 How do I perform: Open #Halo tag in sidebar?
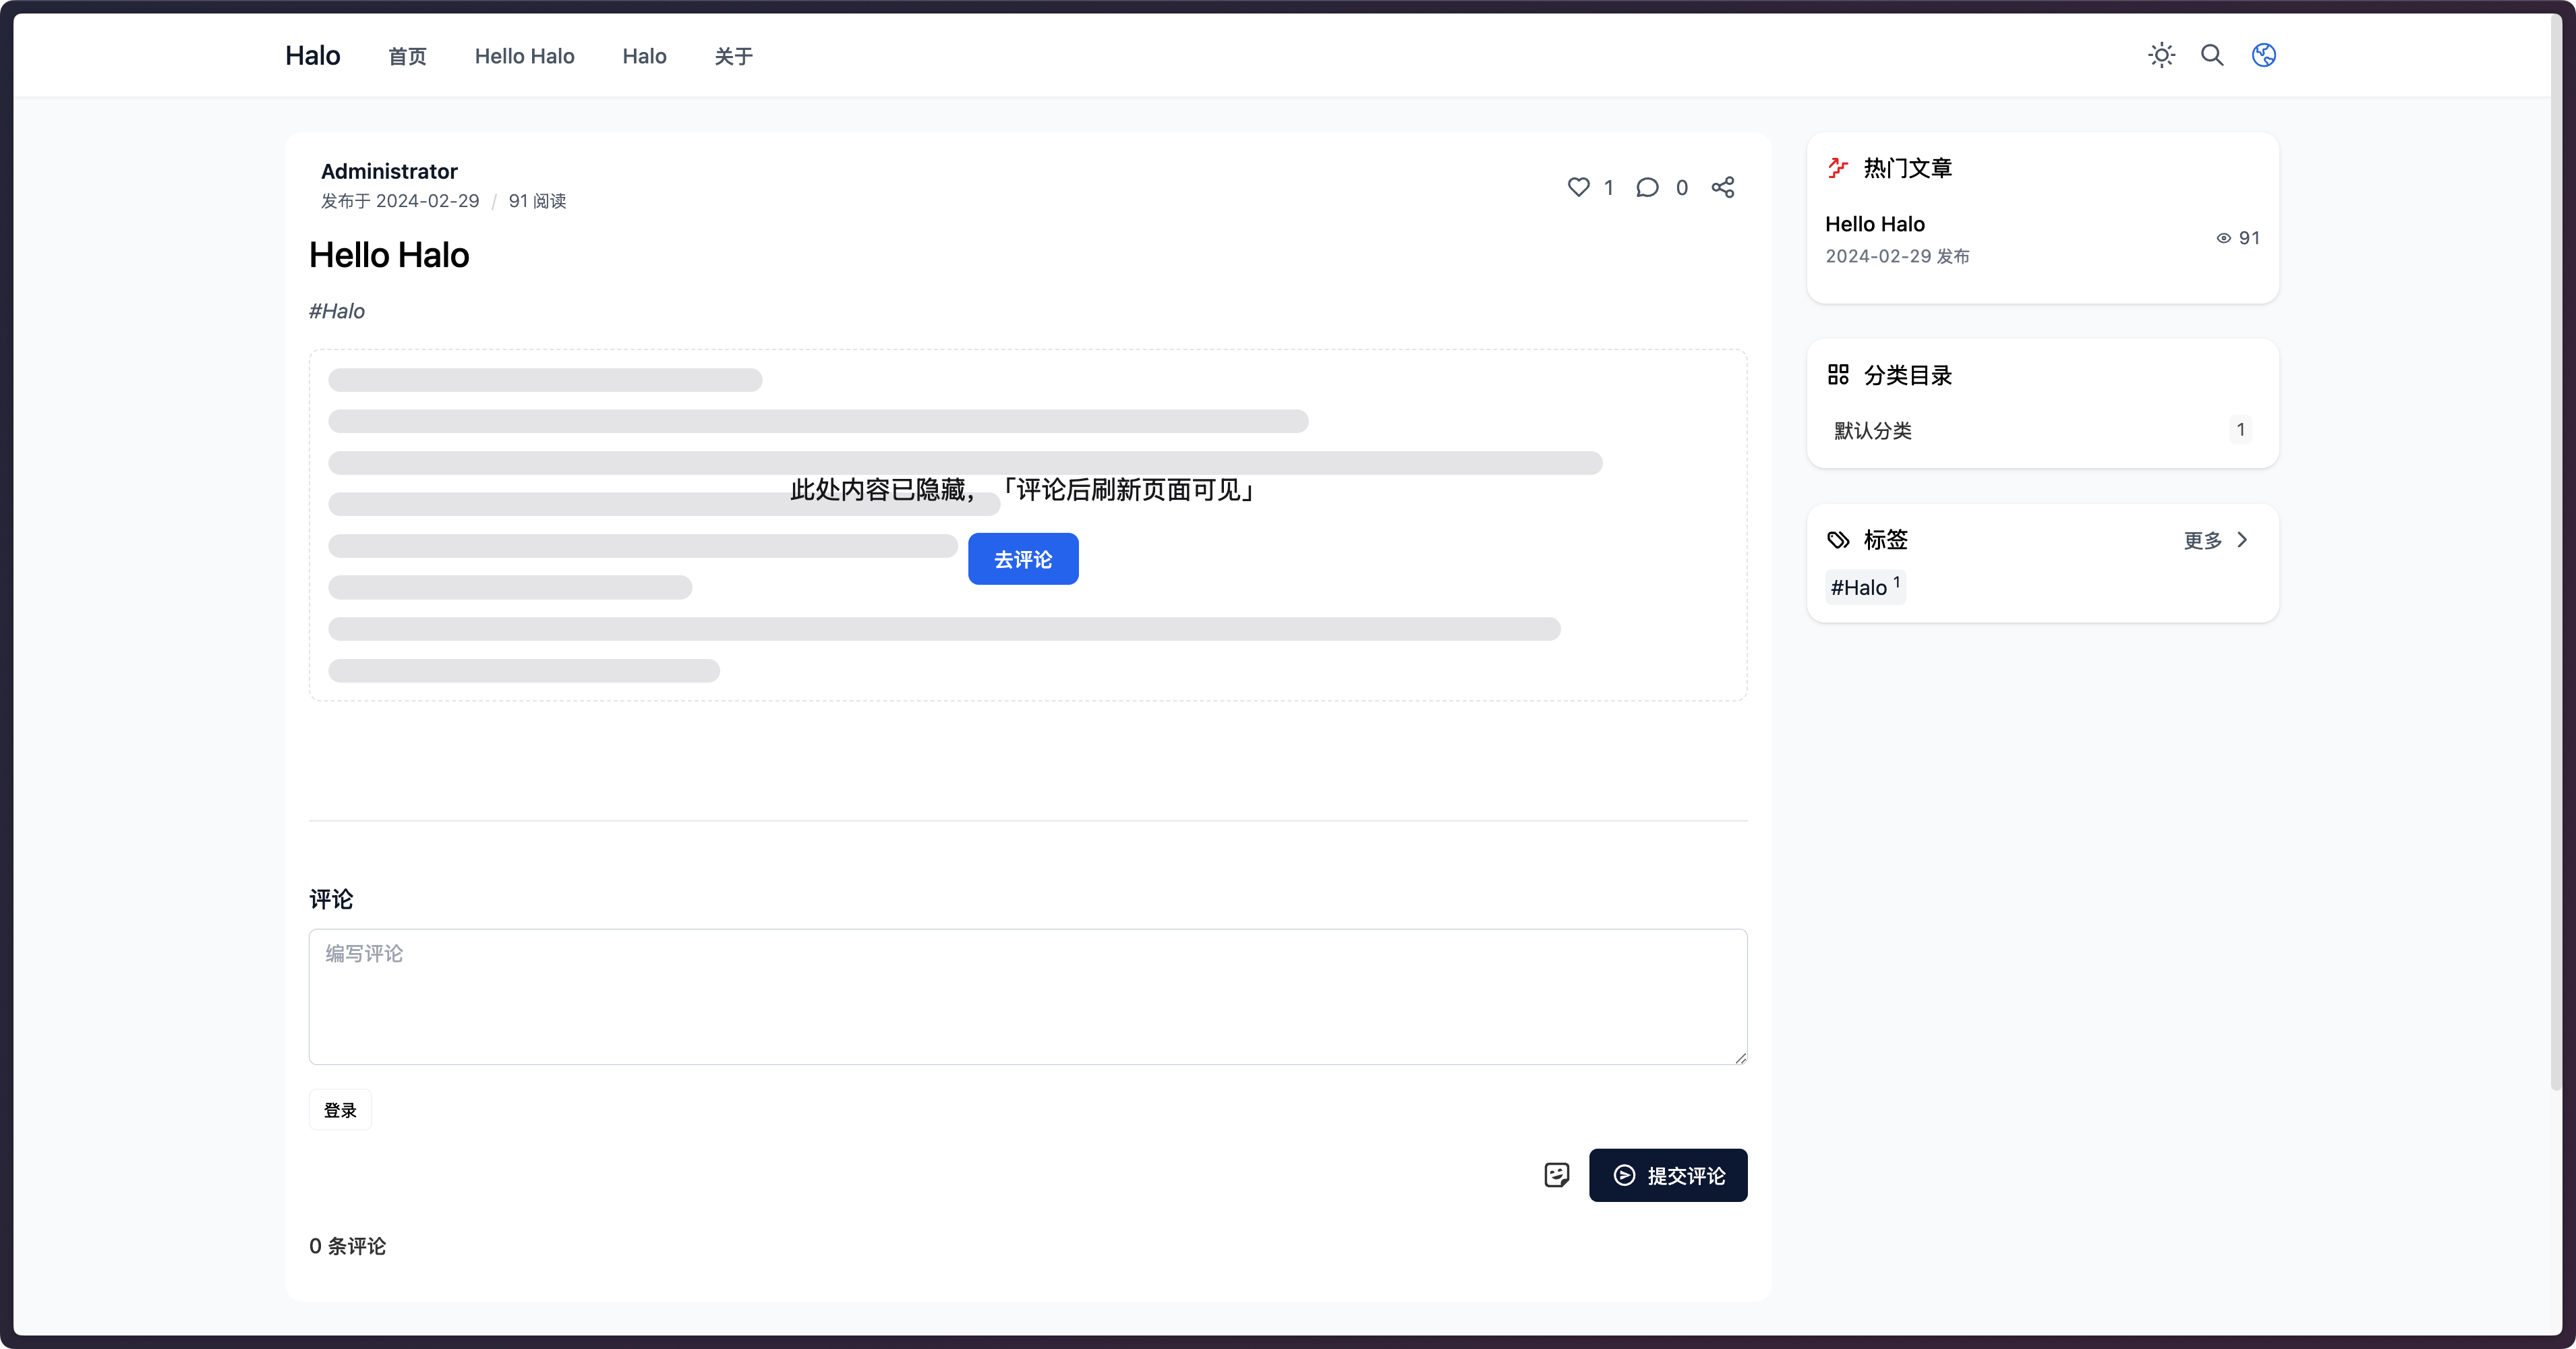click(1865, 587)
